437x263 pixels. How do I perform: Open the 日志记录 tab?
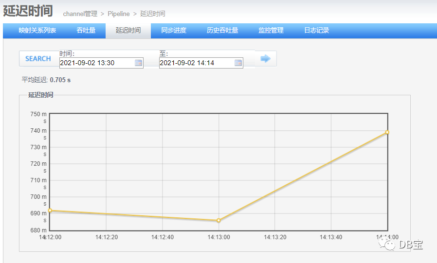(317, 30)
